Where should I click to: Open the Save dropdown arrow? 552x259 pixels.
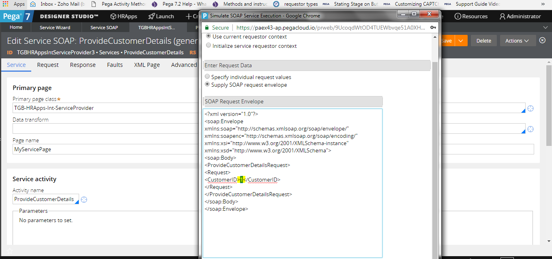(x=461, y=41)
